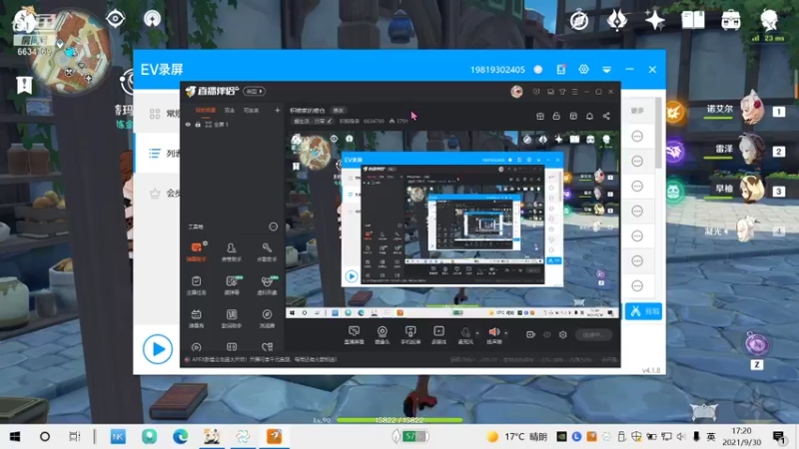Expand the toolbox more options circle
The image size is (799, 449).
273,226
